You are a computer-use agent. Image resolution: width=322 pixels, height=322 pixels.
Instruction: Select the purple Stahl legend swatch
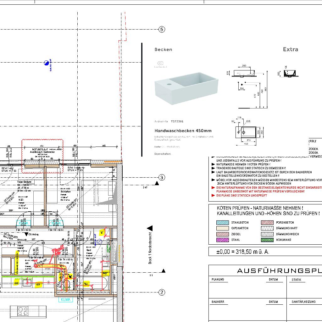coord(222,240)
